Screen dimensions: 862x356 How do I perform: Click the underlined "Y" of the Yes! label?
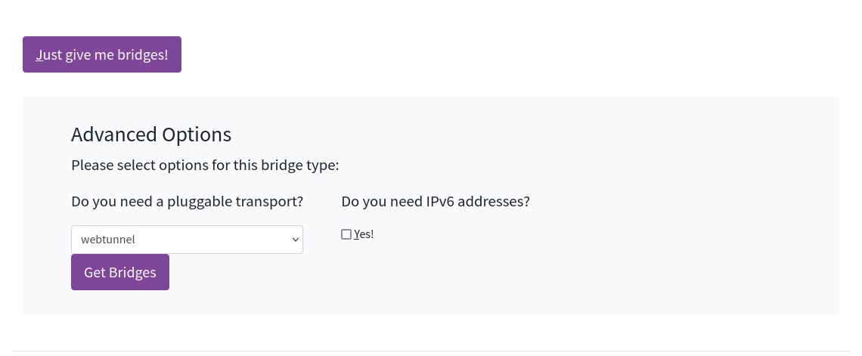point(357,234)
